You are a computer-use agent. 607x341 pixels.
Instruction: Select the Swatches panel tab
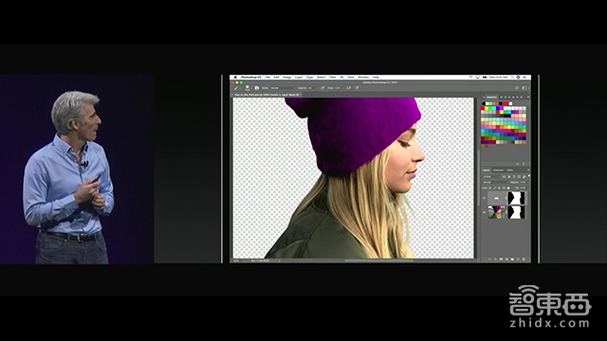coord(491,97)
